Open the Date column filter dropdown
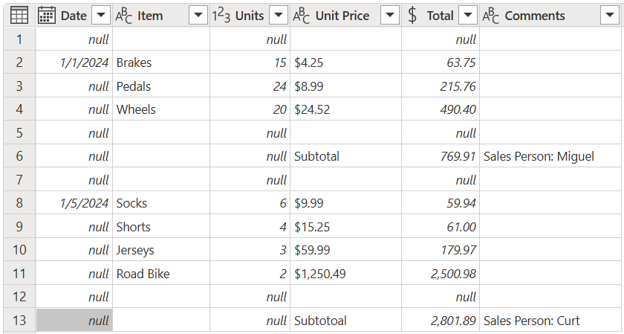This screenshot has height=334, width=624. 102,15
